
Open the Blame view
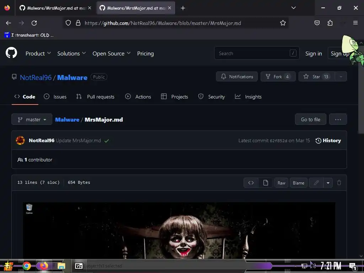[x=298, y=183]
